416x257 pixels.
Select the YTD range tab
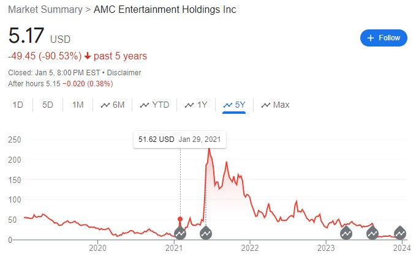[154, 105]
